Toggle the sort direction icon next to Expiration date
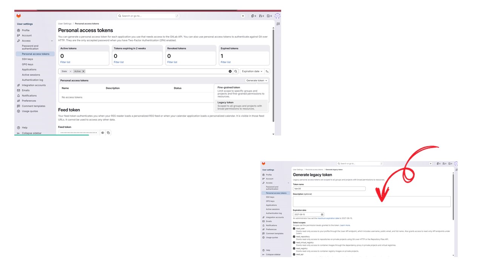Viewport: 483px width, 271px height. pos(267,71)
